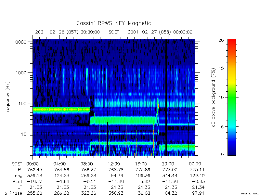The image size is (260, 195).
Task: Click the Io Phase value 64.32
Action: tap(172, 193)
